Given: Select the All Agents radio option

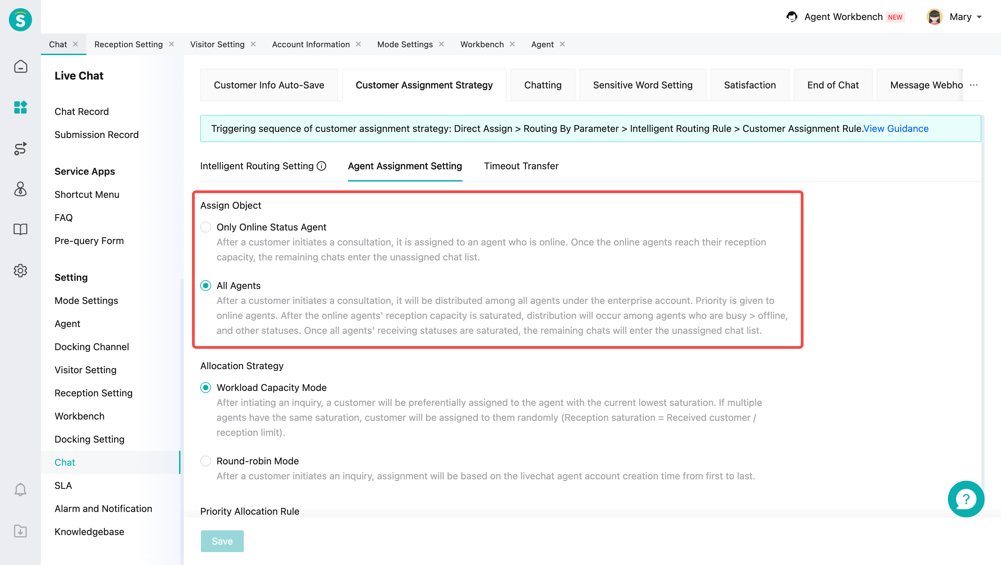Looking at the screenshot, I should point(206,286).
